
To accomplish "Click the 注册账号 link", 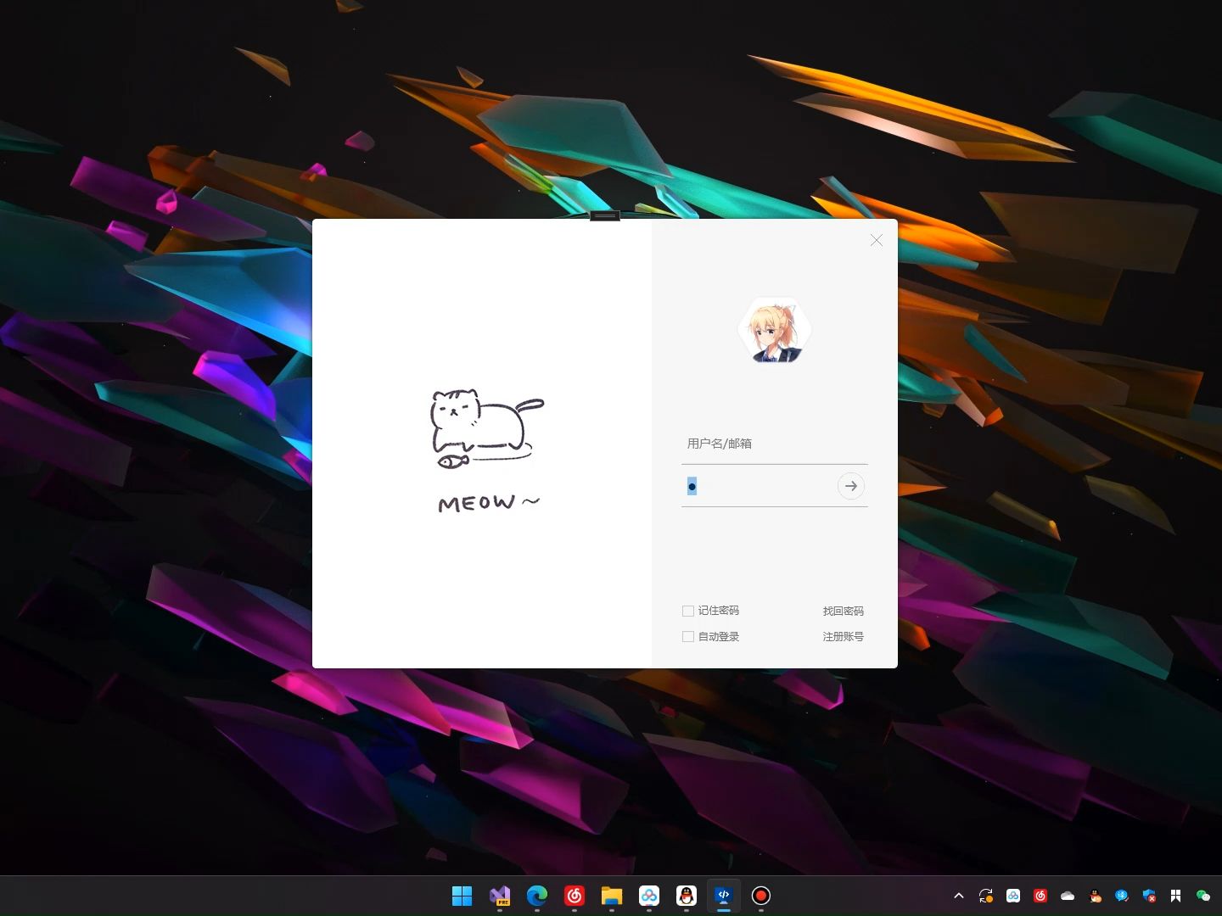I will click(x=843, y=636).
